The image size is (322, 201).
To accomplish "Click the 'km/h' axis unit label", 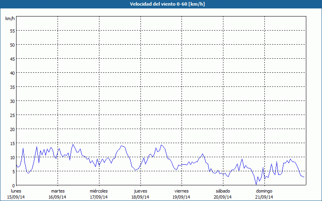I will tap(10, 19).
